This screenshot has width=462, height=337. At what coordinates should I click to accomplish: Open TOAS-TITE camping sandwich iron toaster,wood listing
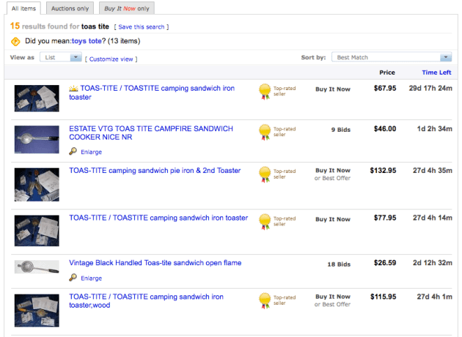[146, 301]
